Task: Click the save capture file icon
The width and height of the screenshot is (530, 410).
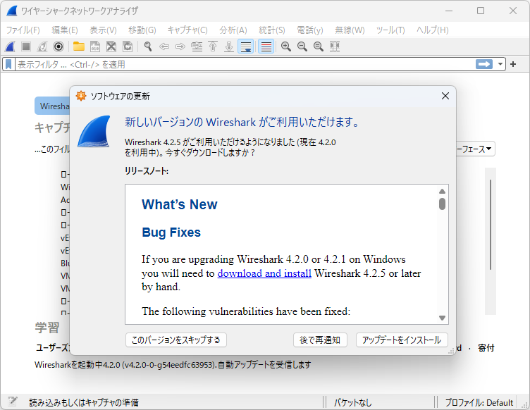Action: [95, 46]
